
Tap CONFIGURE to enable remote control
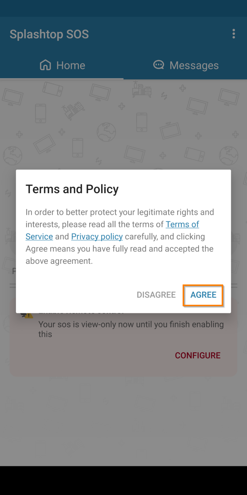[198, 355]
